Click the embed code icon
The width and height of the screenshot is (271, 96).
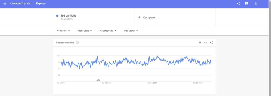point(206,43)
